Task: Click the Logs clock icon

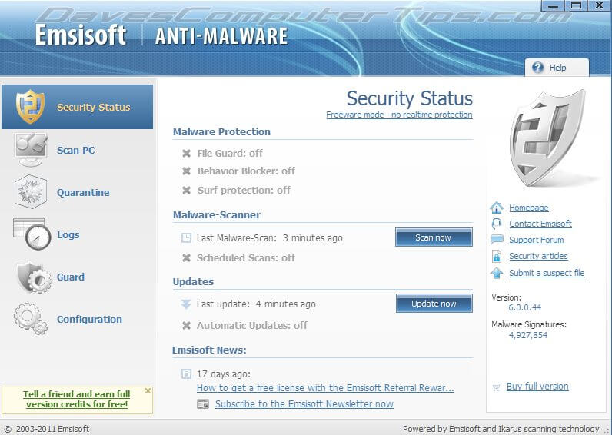Action: point(32,234)
